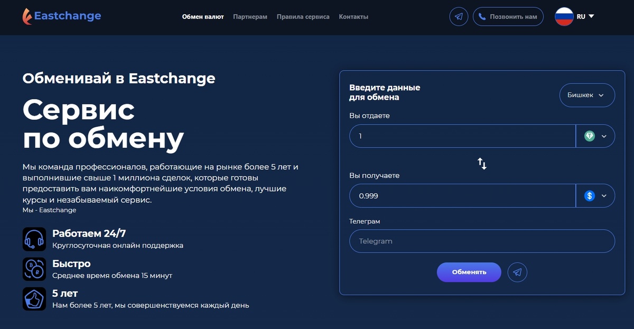
Task: Open the Партнерам link
Action: [x=250, y=16]
